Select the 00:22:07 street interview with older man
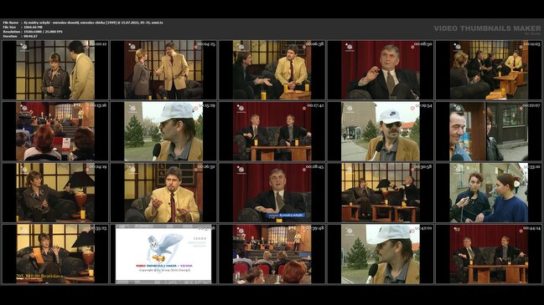 [489, 131]
